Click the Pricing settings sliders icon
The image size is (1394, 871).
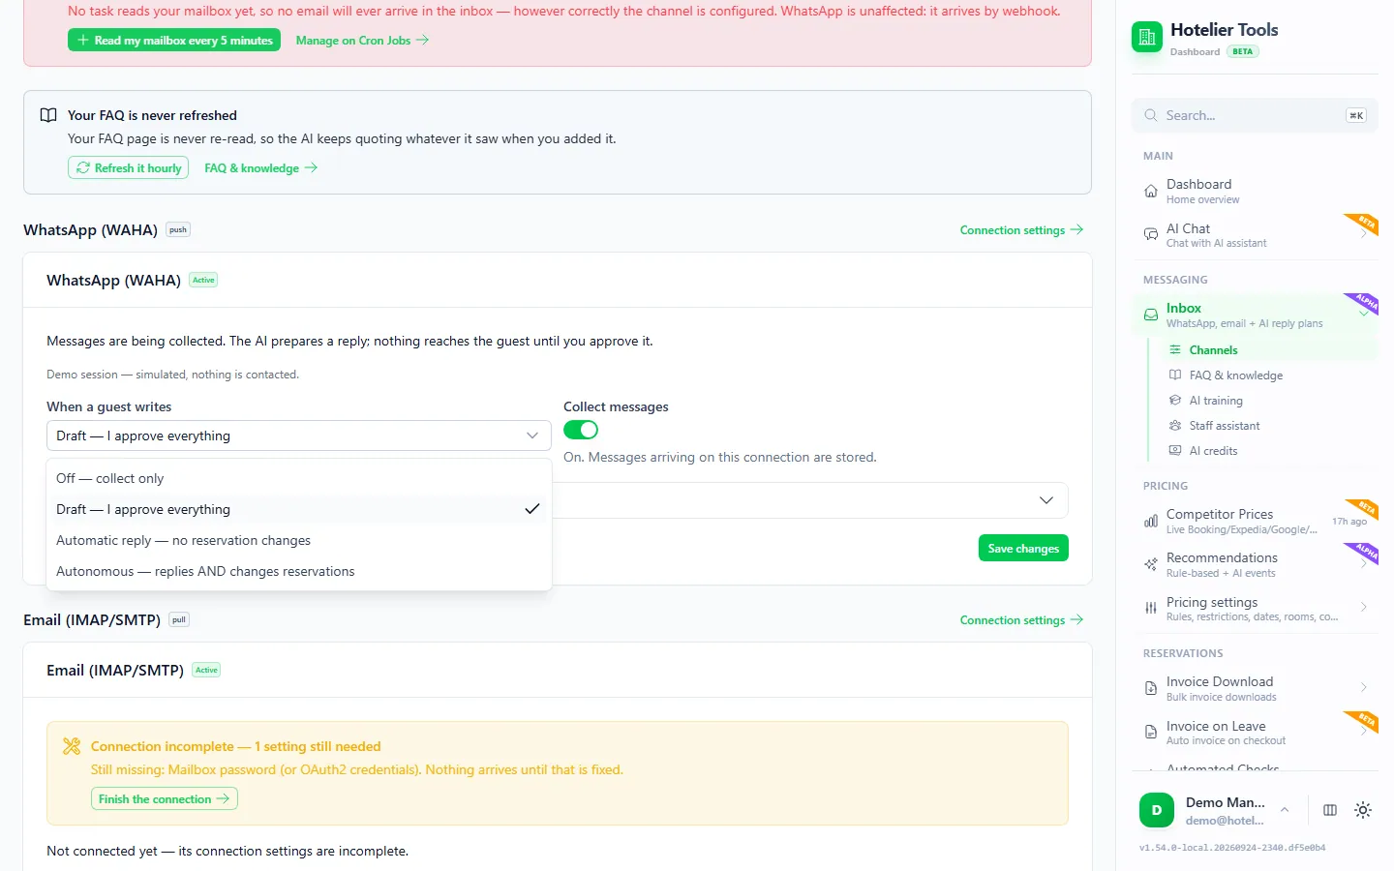1151,608
